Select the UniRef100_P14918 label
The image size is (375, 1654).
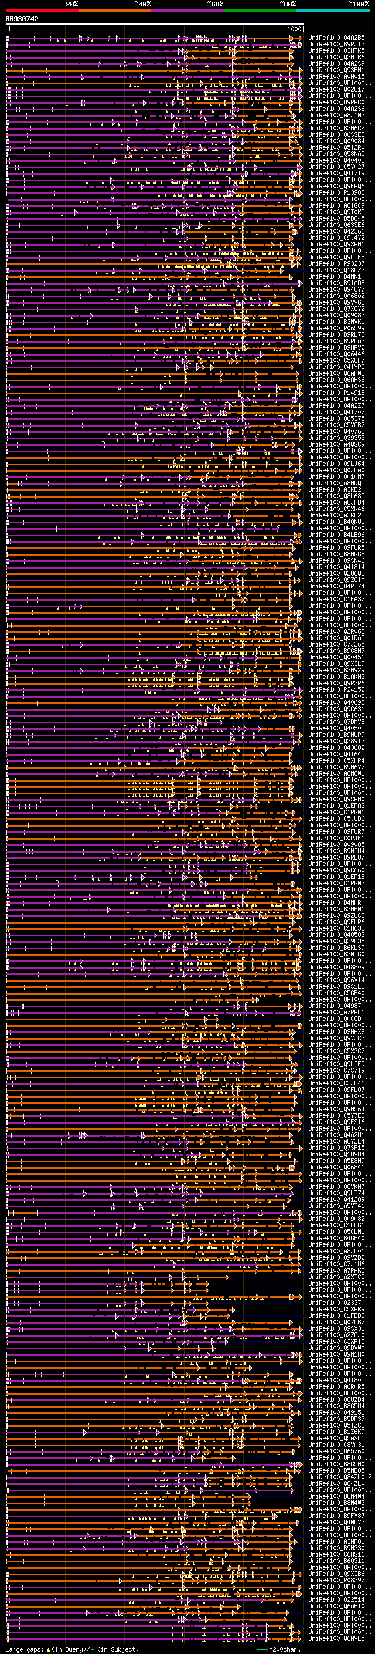point(336,393)
